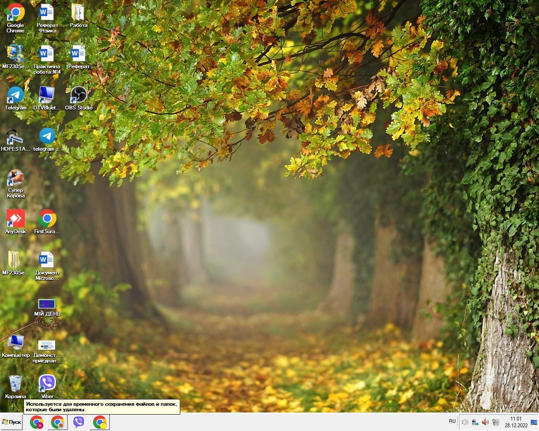
Task: Open taskbar Chrome with the red-orange badge
Action: coord(58,422)
